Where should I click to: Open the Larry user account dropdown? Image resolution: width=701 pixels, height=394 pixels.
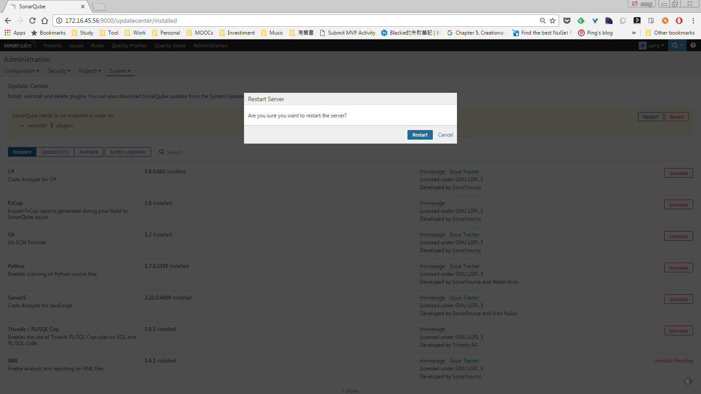coord(651,46)
